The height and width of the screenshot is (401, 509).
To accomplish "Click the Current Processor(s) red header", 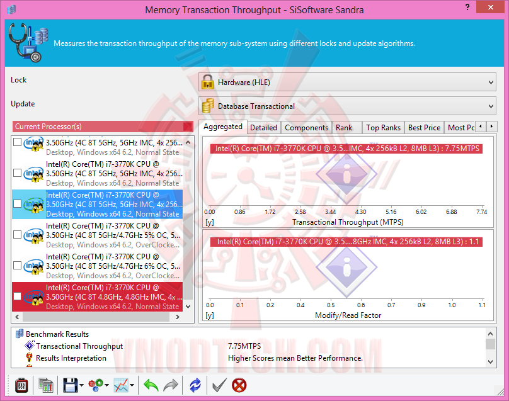I will click(103, 127).
